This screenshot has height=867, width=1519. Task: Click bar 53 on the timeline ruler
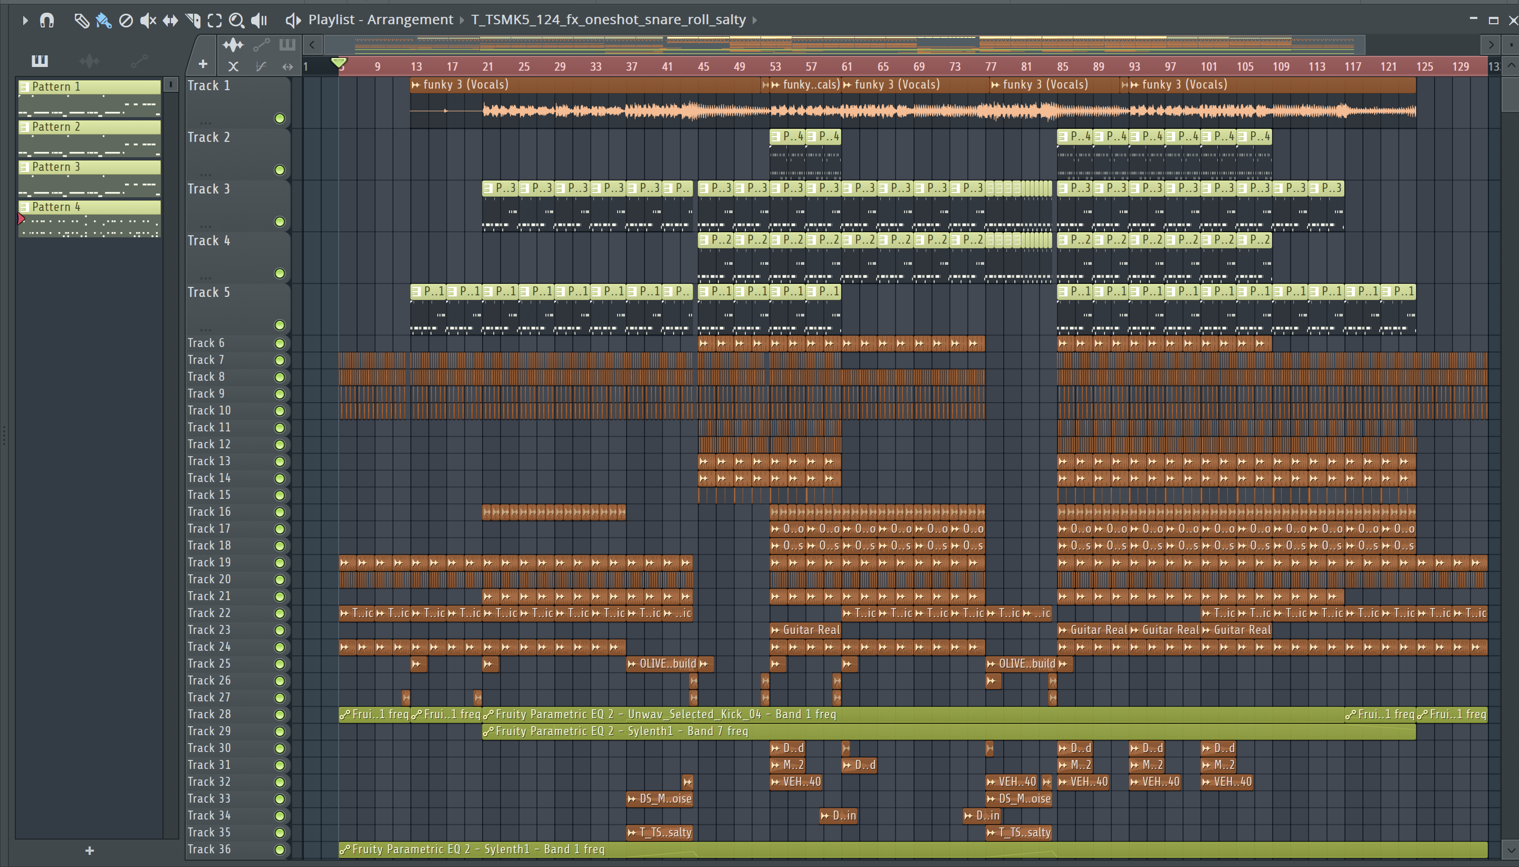pos(775,66)
